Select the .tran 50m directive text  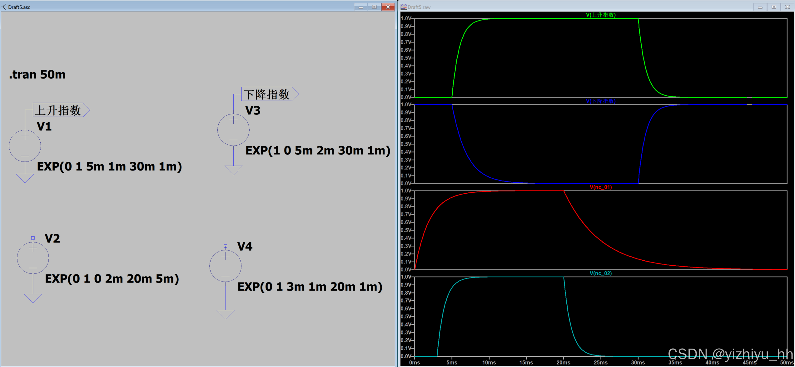pyautogui.click(x=37, y=75)
